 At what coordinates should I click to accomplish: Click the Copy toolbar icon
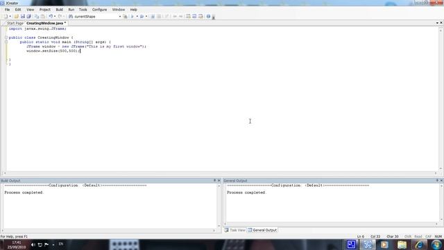click(x=37, y=17)
